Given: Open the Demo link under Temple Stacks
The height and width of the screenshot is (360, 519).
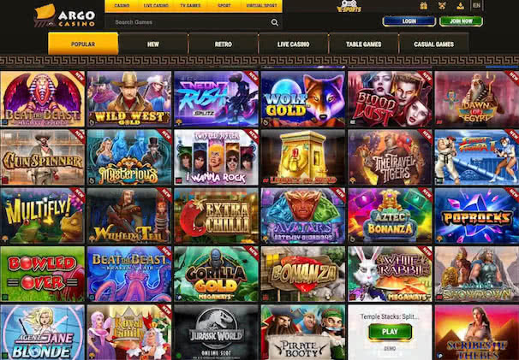Looking at the screenshot, I should [x=390, y=348].
